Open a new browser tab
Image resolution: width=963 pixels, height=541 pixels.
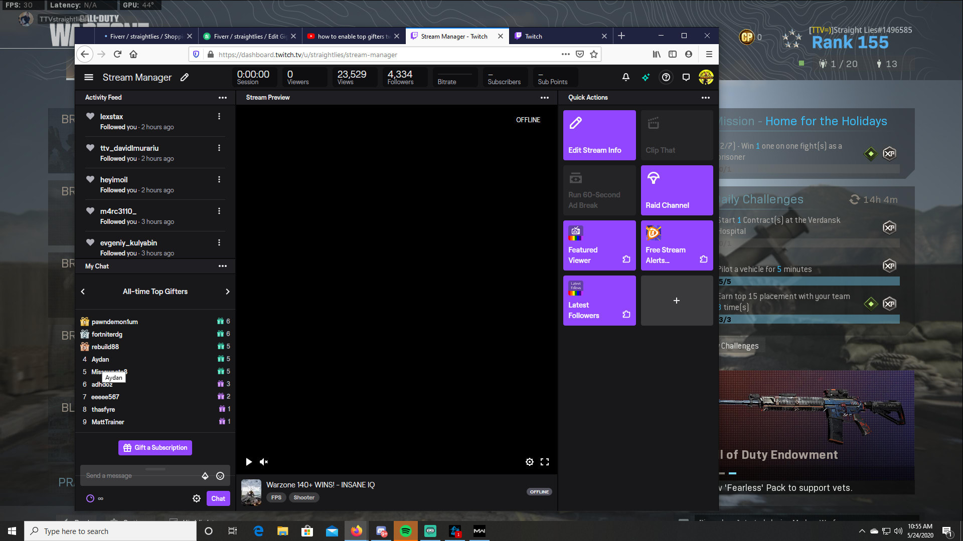pyautogui.click(x=621, y=36)
